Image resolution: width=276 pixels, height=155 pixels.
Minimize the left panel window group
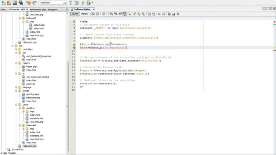(x=67, y=9)
